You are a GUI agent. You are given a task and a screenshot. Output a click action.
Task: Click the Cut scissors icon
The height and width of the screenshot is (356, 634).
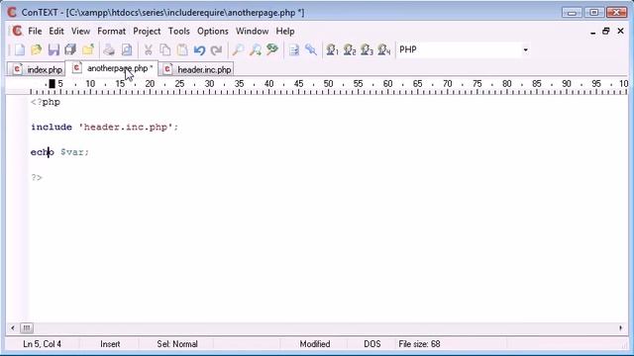148,49
